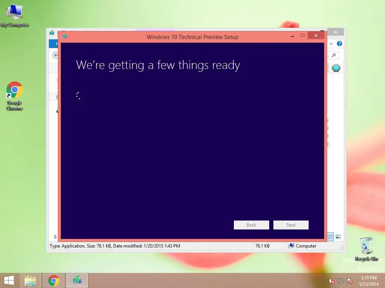Open the network tray icon
The height and width of the screenshot is (288, 385).
341,281
